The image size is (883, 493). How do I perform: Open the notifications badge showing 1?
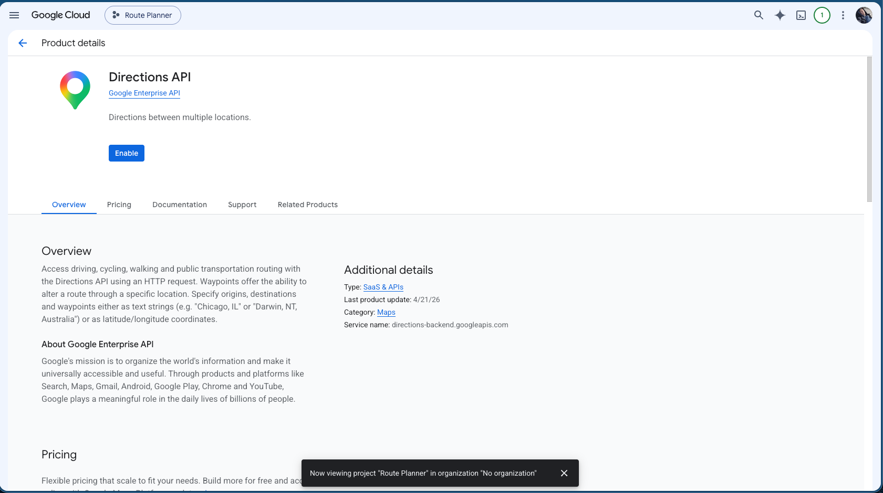822,15
